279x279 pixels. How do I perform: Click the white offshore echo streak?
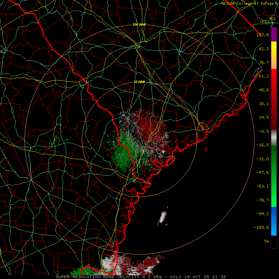(x=162, y=217)
